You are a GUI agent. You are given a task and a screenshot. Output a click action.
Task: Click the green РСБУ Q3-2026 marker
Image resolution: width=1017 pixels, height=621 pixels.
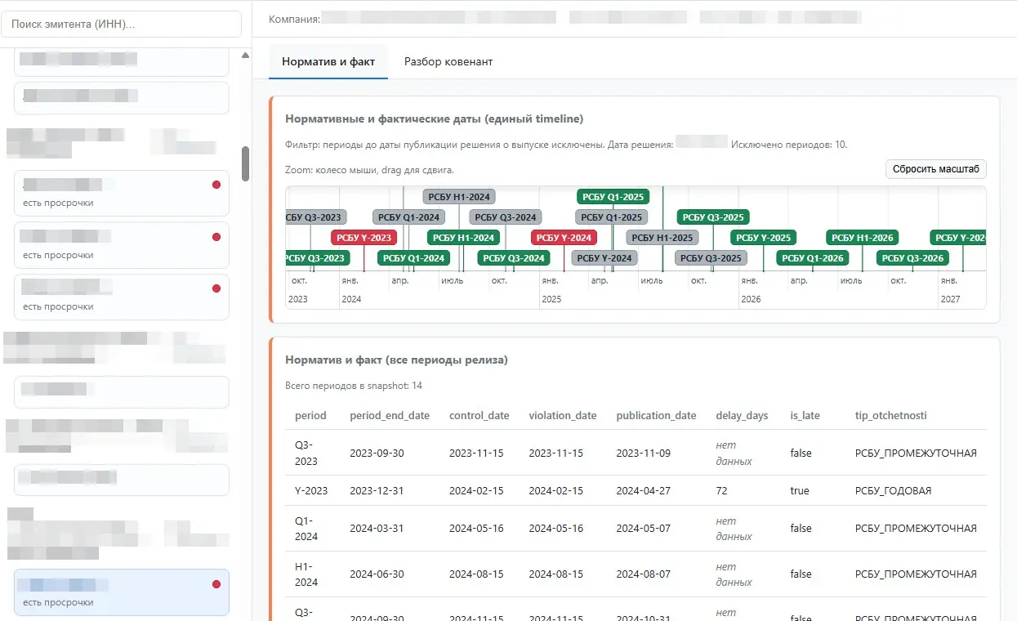[x=912, y=258]
